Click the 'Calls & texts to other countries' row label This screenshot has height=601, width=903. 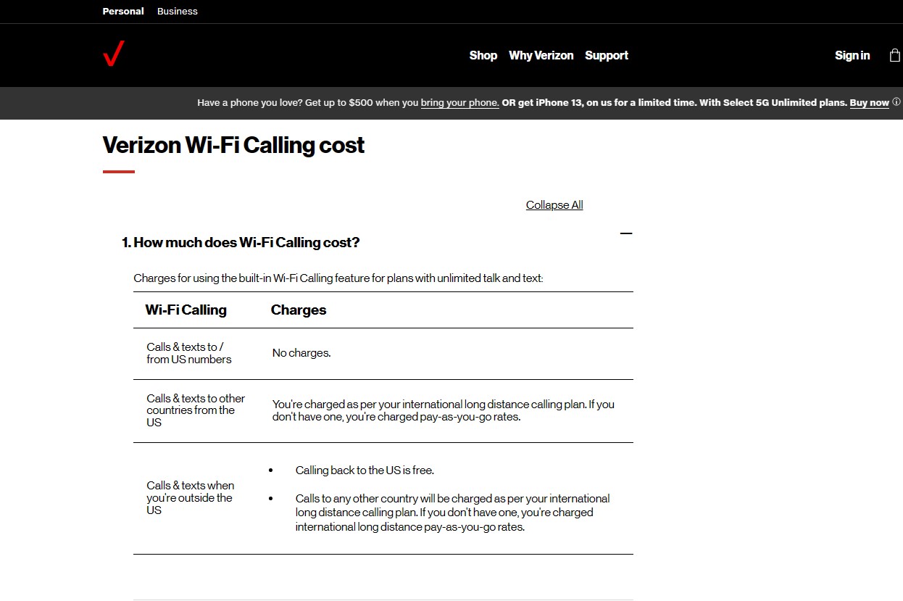pyautogui.click(x=196, y=410)
